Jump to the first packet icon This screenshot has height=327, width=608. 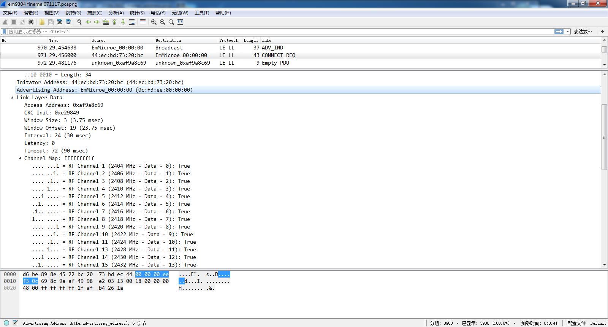pyautogui.click(x=114, y=22)
